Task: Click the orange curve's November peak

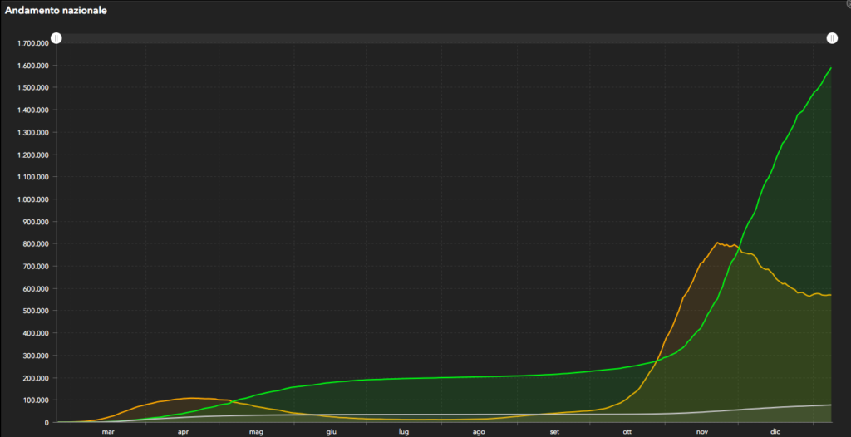Action: coord(716,243)
